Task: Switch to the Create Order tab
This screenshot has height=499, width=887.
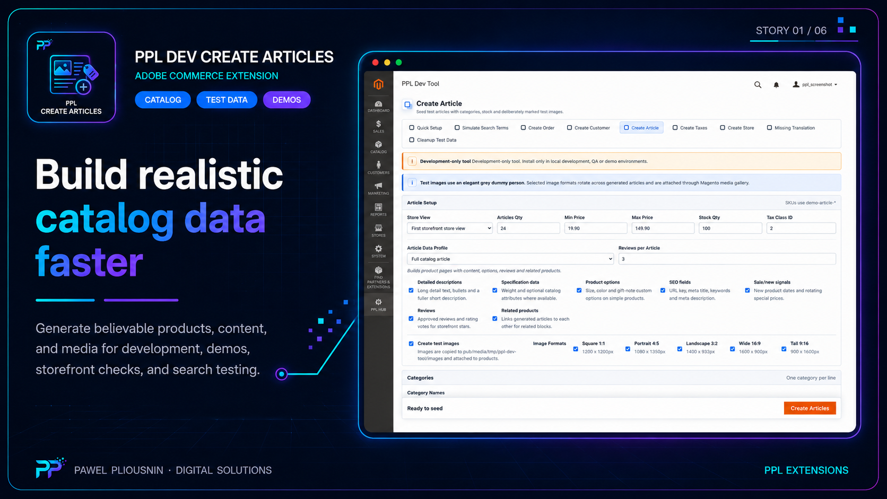Action: (x=537, y=128)
